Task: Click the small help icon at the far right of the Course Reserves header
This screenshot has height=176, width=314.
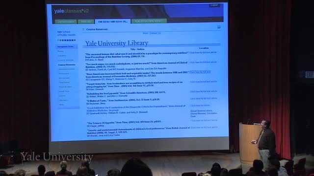Action: click(219, 27)
